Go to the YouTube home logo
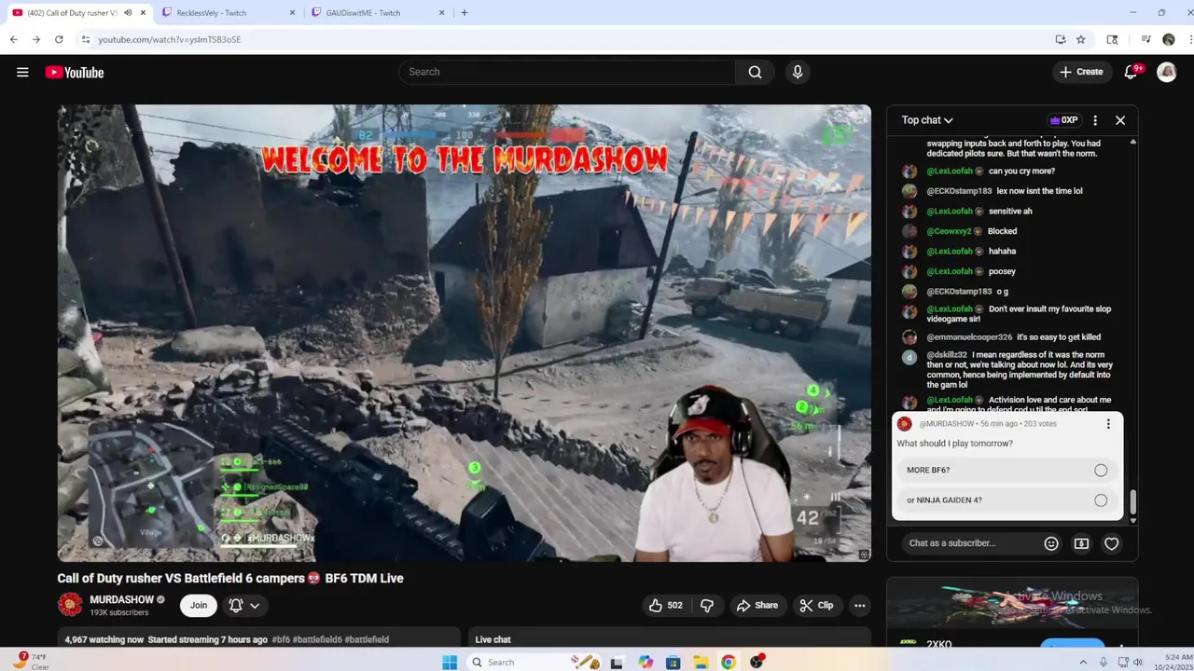Screen dimensions: 1194x671 (75, 72)
